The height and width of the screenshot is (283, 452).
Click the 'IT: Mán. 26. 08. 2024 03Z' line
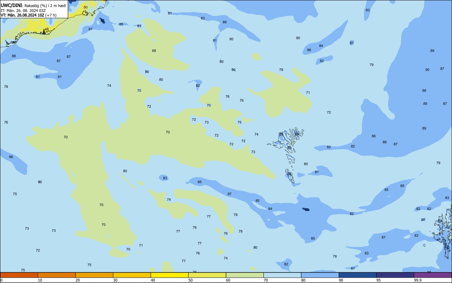[x=24, y=11]
